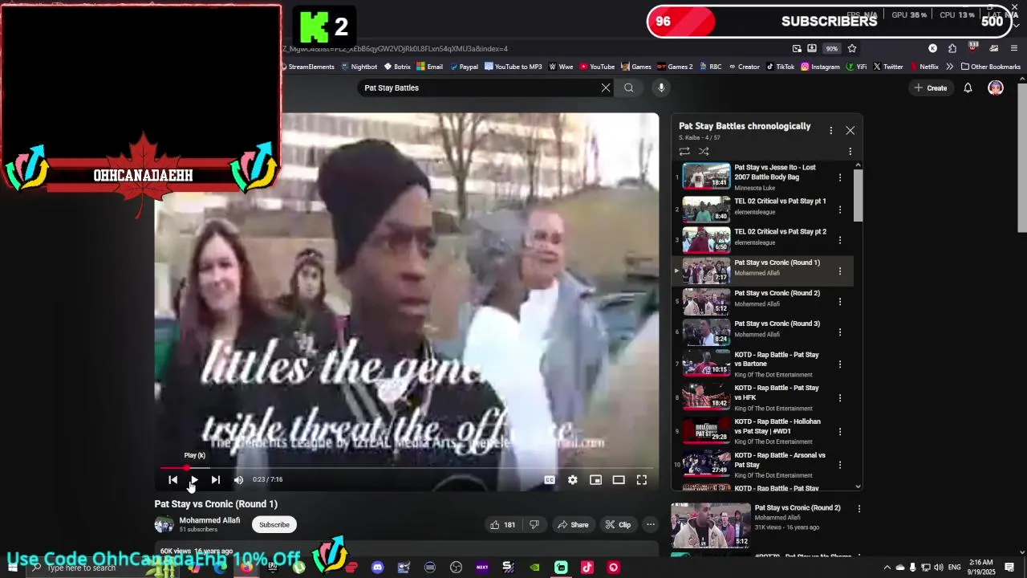1027x578 pixels.
Task: Open the browser hamburger menu
Action: pyautogui.click(x=1014, y=48)
